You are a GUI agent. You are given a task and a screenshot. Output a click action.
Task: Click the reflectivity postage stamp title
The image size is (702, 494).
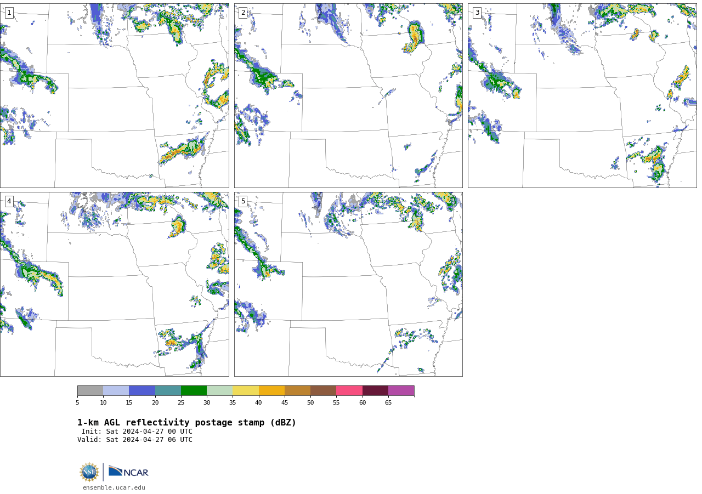(x=186, y=423)
